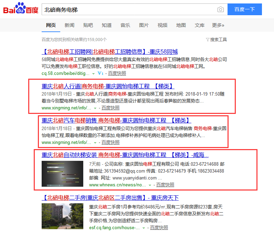The height and width of the screenshot is (234, 274).
Task: Open 百度快照 for 房天下 result
Action: pos(159,228)
